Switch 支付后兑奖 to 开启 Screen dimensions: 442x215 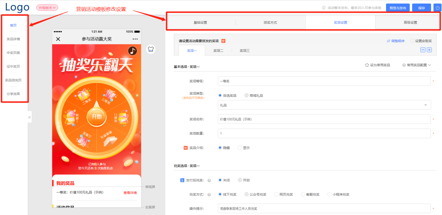tap(240, 180)
